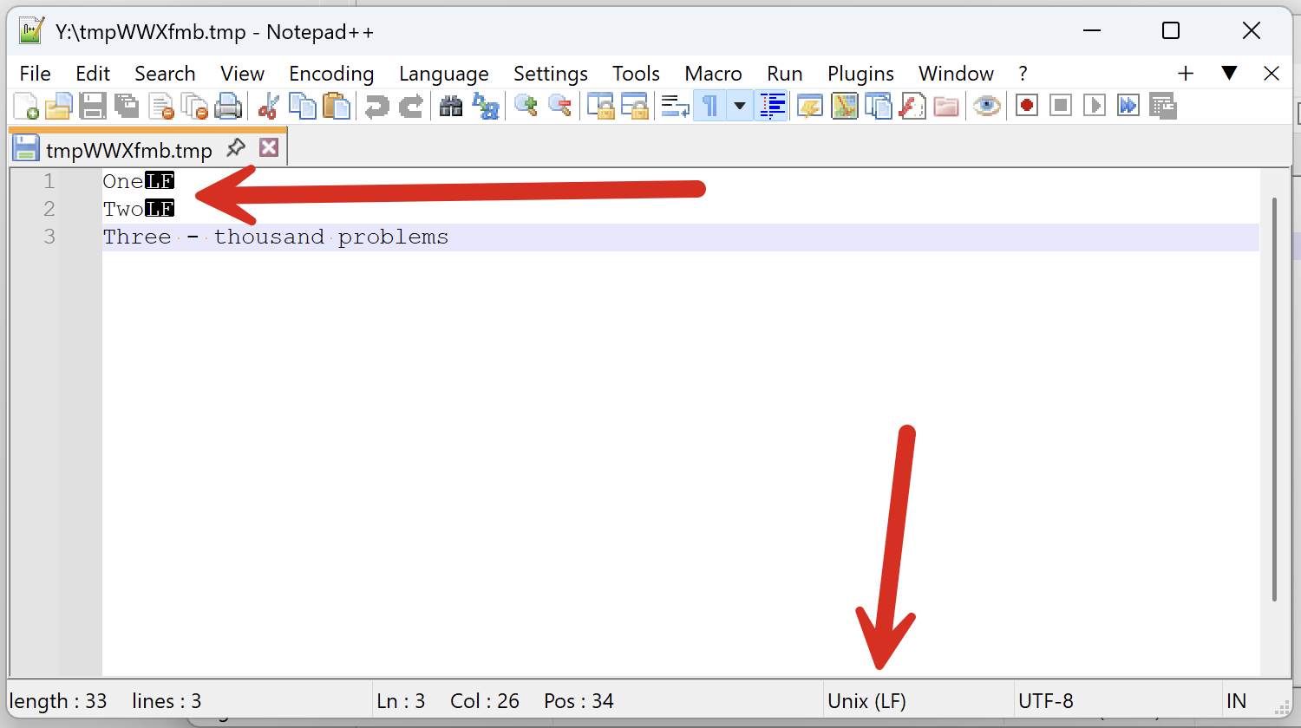Image resolution: width=1301 pixels, height=728 pixels.
Task: Enable file Monitoring with the eye icon
Action: (986, 105)
